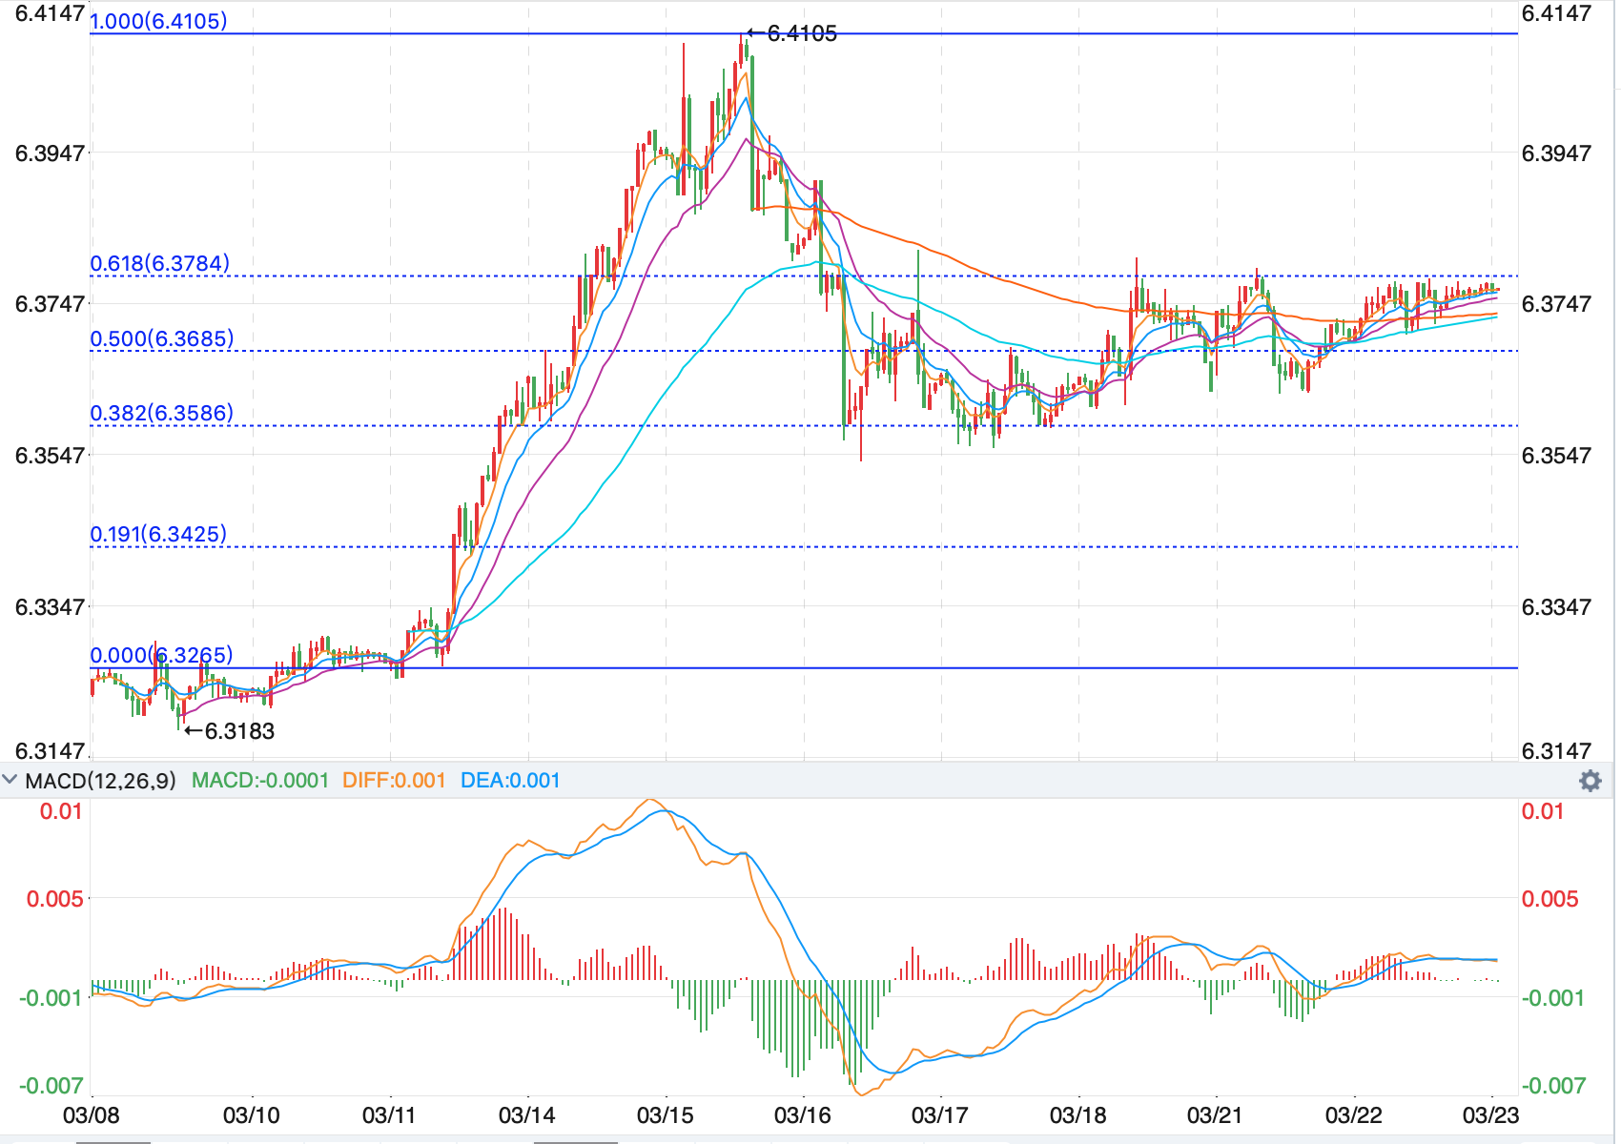Select date label 03/17 on time axis
The height and width of the screenshot is (1144, 1621).
pos(940,1114)
